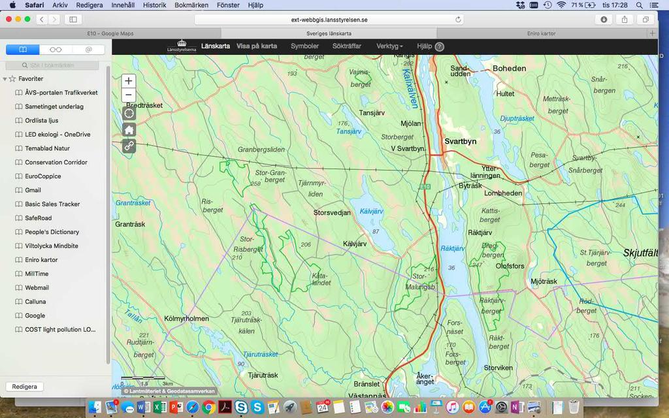Open iTunes from the Dock
This screenshot has height=418, width=669.
452,408
